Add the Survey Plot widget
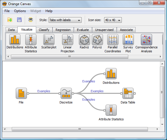The width and height of the screenshot is (167, 140). (128, 40)
